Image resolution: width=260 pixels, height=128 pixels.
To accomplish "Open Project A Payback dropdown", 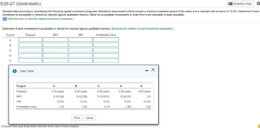I will click(x=30, y=40).
